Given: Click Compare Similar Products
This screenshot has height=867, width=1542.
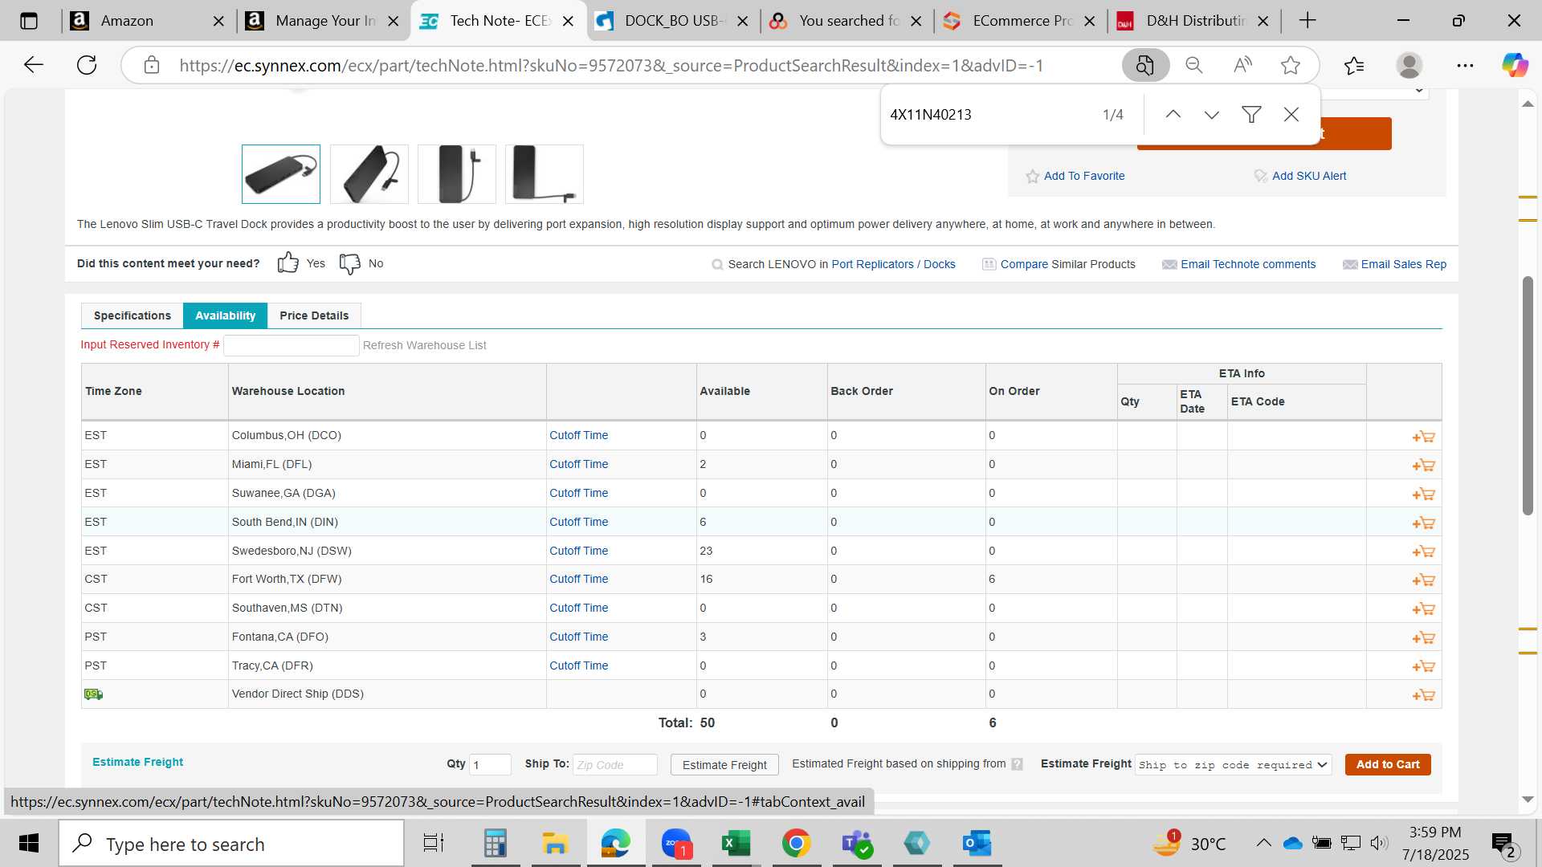Looking at the screenshot, I should tap(1067, 265).
